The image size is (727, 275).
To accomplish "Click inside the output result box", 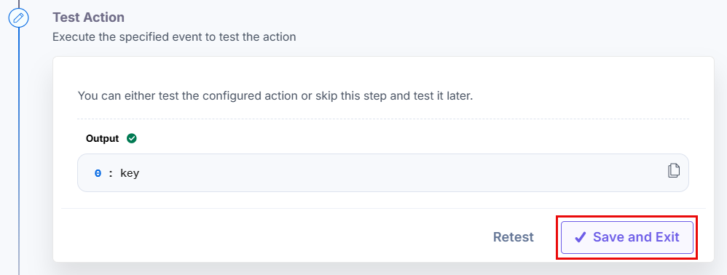I will 383,172.
